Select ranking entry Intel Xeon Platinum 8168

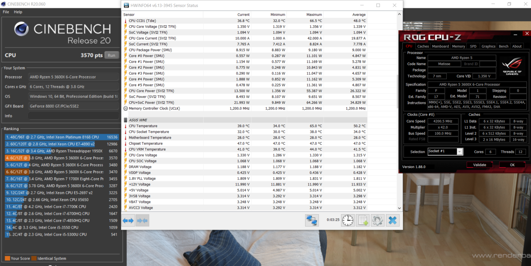[62, 137]
